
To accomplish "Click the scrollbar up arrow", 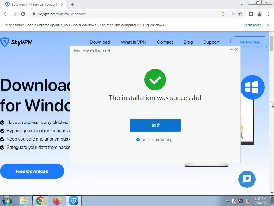I will (272, 33).
